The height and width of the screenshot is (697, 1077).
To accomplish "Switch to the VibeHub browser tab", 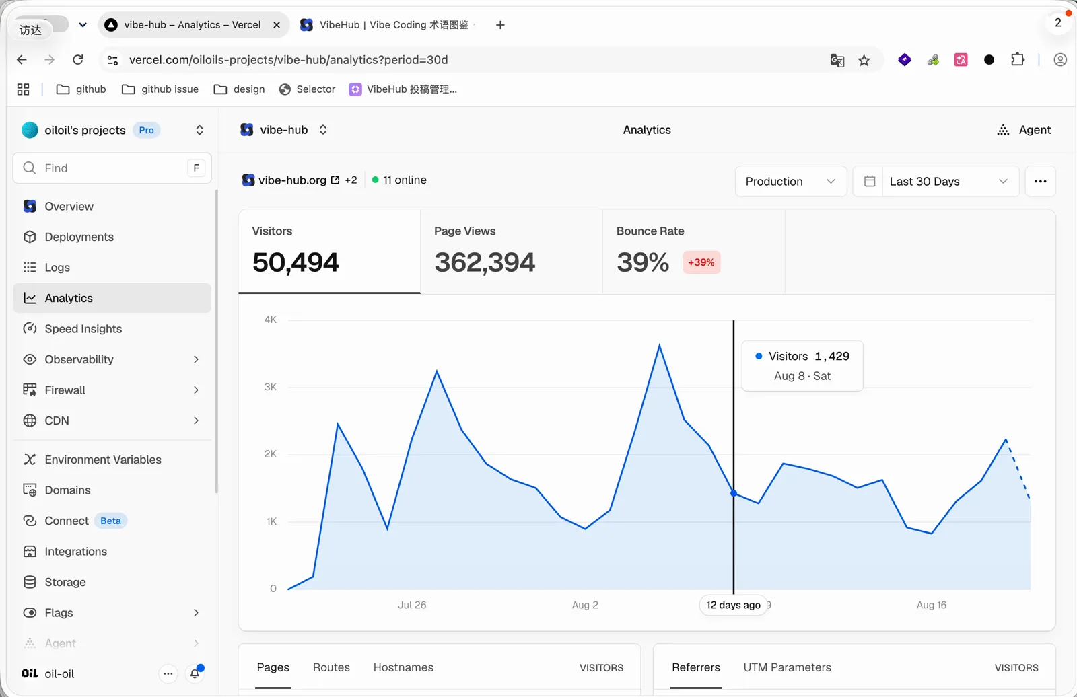I will coord(387,25).
